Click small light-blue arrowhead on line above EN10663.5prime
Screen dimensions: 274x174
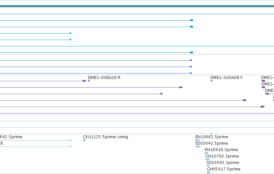(212, 134)
